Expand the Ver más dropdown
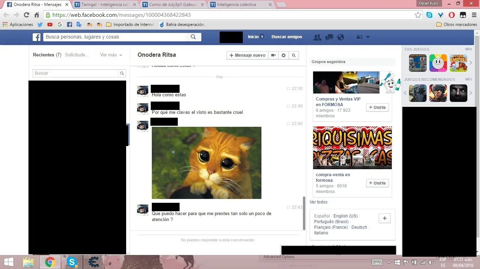This screenshot has width=480, height=269. coord(111,55)
